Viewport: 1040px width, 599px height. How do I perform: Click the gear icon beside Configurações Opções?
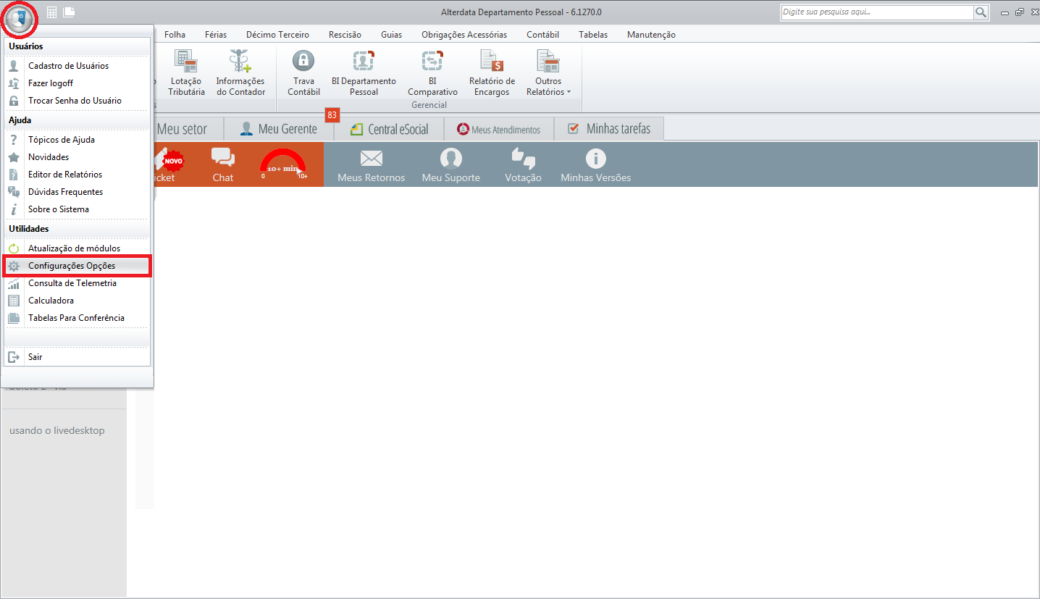pos(14,266)
